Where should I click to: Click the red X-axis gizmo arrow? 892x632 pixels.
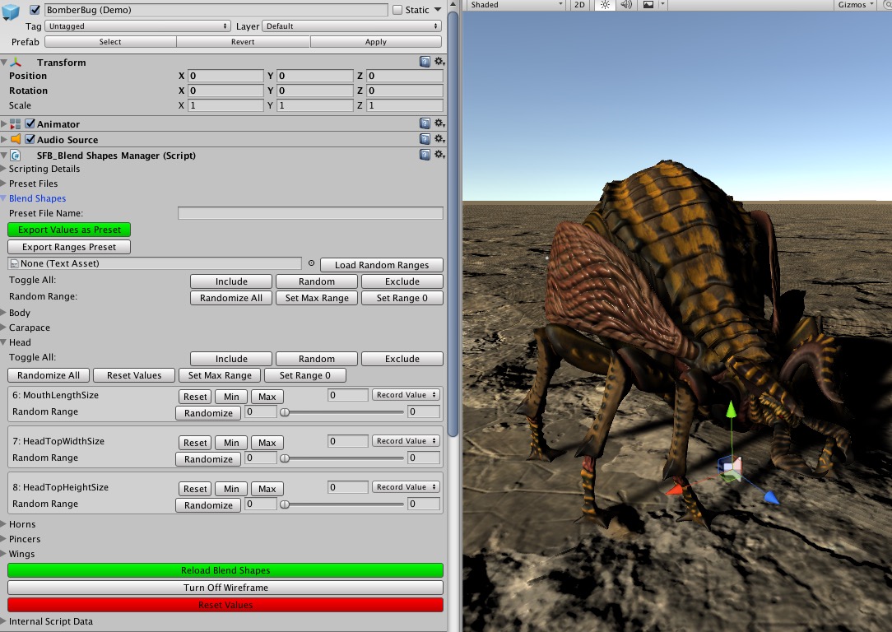(x=675, y=489)
